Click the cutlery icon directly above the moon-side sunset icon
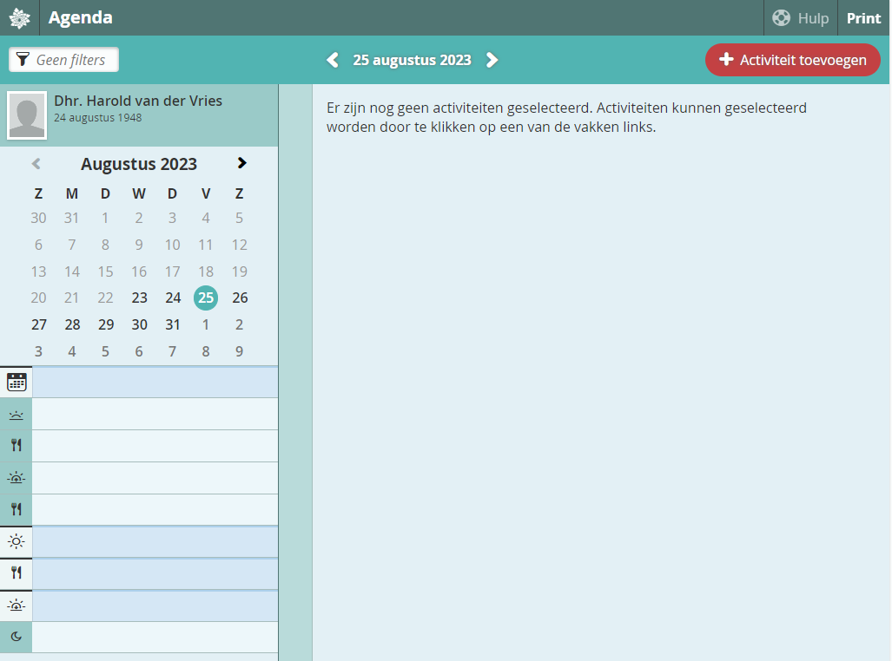 [x=17, y=573]
